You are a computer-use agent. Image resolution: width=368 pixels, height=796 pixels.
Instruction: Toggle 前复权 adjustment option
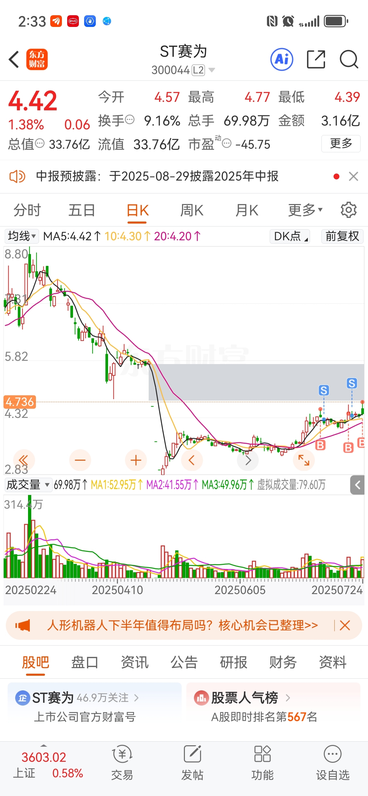(342, 236)
